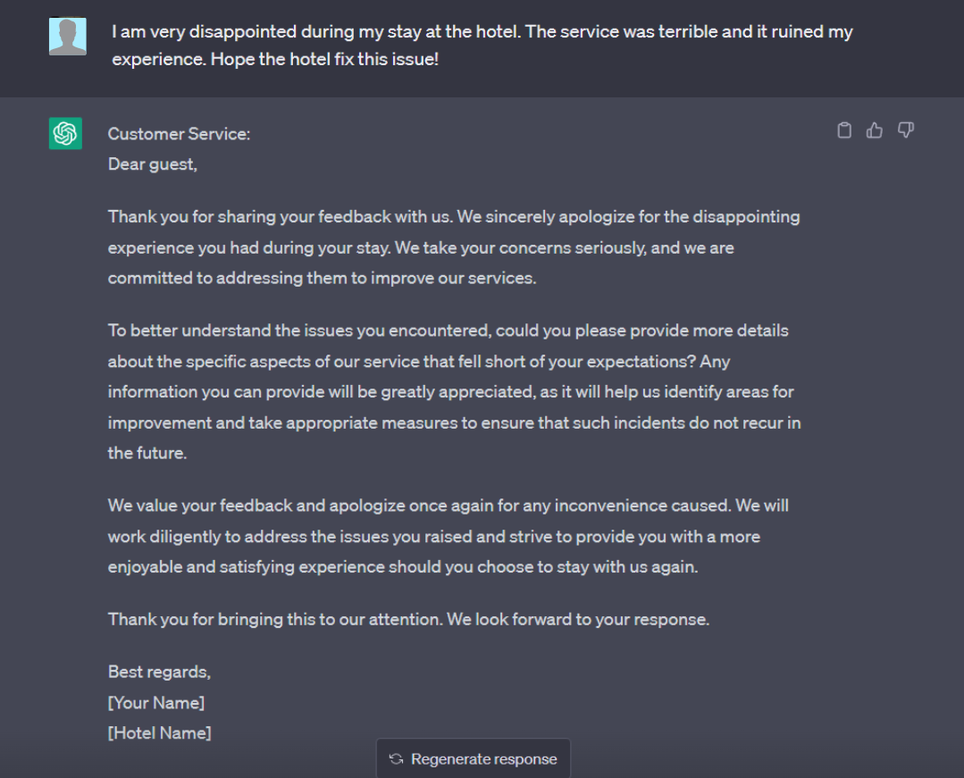964x778 pixels.
Task: Click the paragraph starting "To better understand"
Action: tap(454, 391)
